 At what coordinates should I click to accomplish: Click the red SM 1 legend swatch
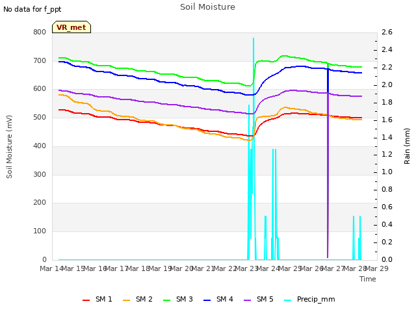point(86,300)
